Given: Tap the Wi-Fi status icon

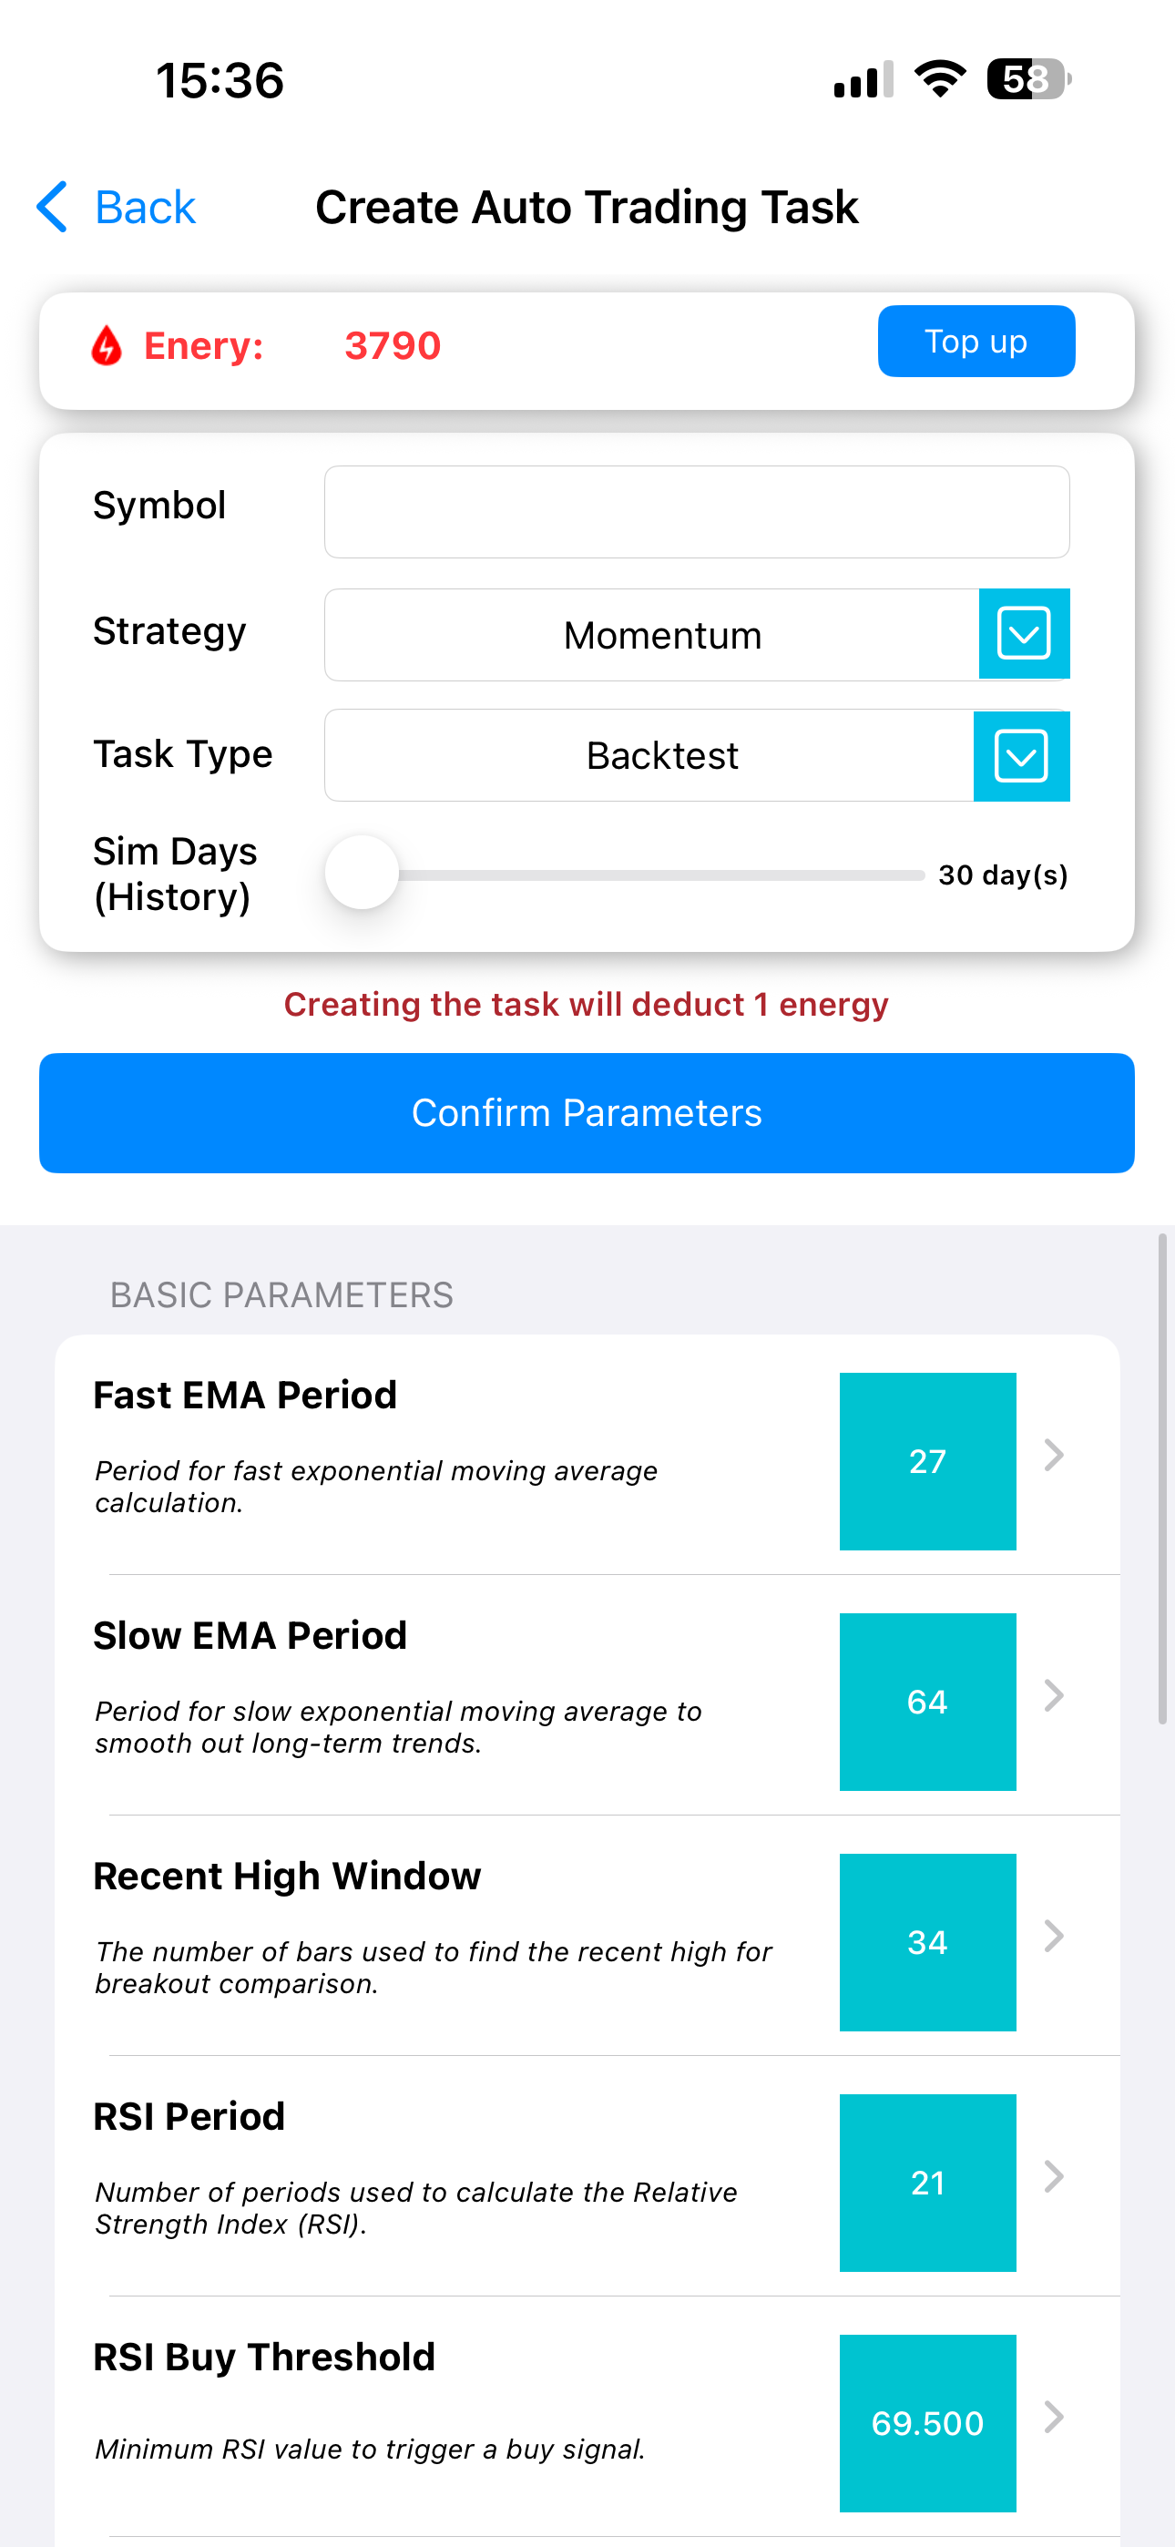Looking at the screenshot, I should (x=940, y=79).
